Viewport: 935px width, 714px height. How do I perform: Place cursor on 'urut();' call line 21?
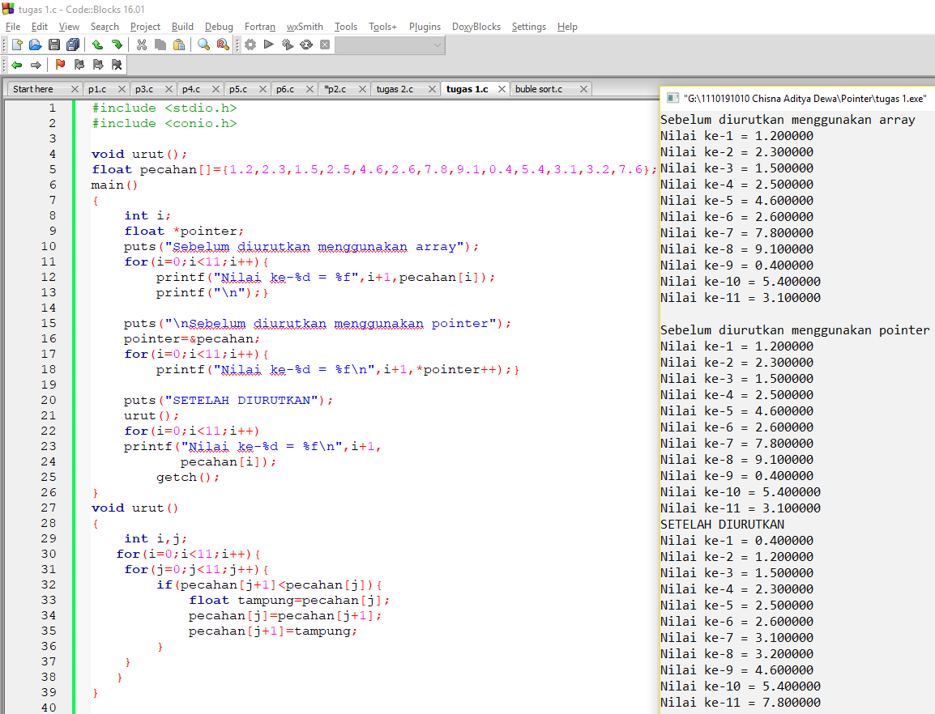pos(152,415)
